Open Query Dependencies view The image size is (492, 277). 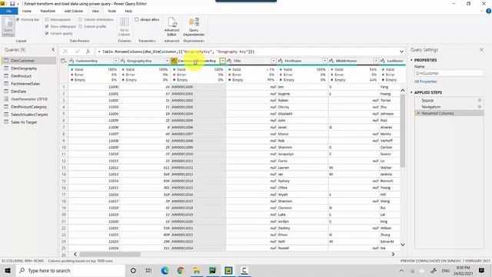click(194, 27)
